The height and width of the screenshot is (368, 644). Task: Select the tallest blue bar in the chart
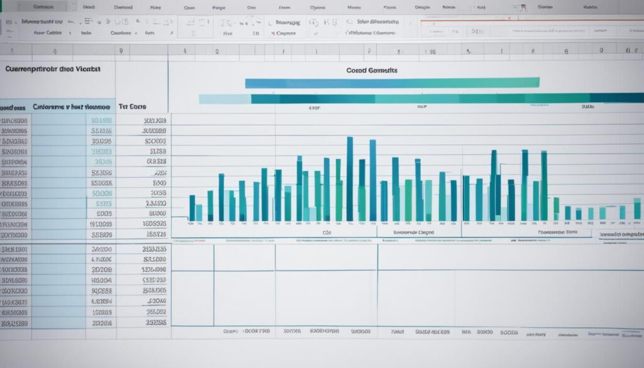tap(350, 179)
